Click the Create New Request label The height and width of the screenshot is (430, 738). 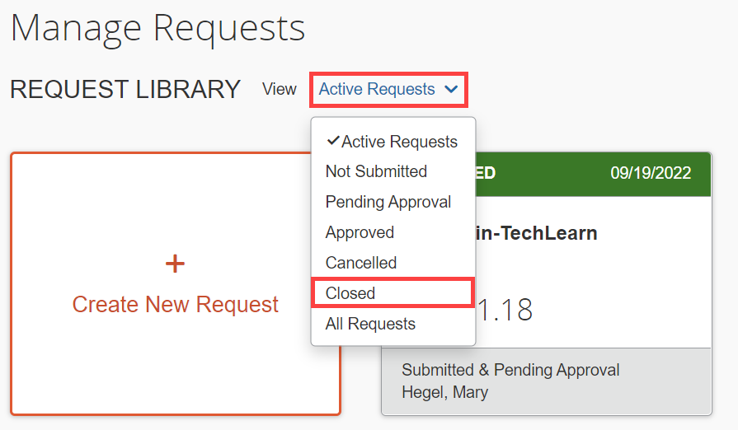pos(175,305)
